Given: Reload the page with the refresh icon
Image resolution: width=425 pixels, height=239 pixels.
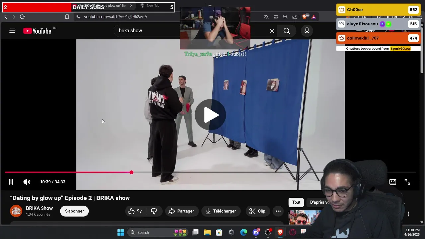Looking at the screenshot, I should [x=22, y=17].
